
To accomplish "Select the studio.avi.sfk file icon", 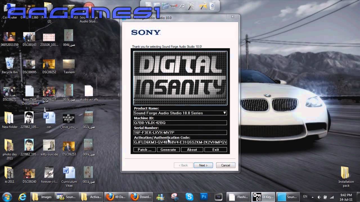I will (89, 93).
